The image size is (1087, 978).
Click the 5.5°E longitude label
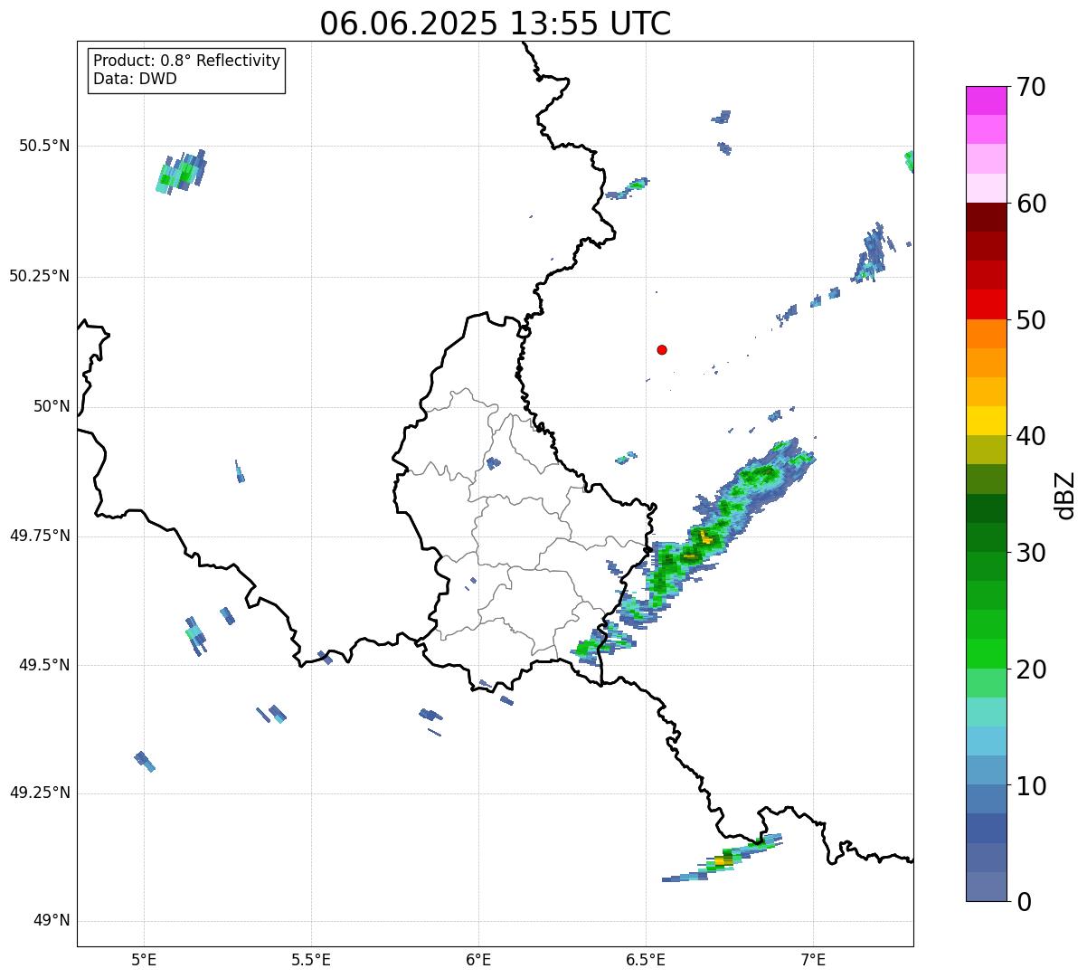coord(311,959)
